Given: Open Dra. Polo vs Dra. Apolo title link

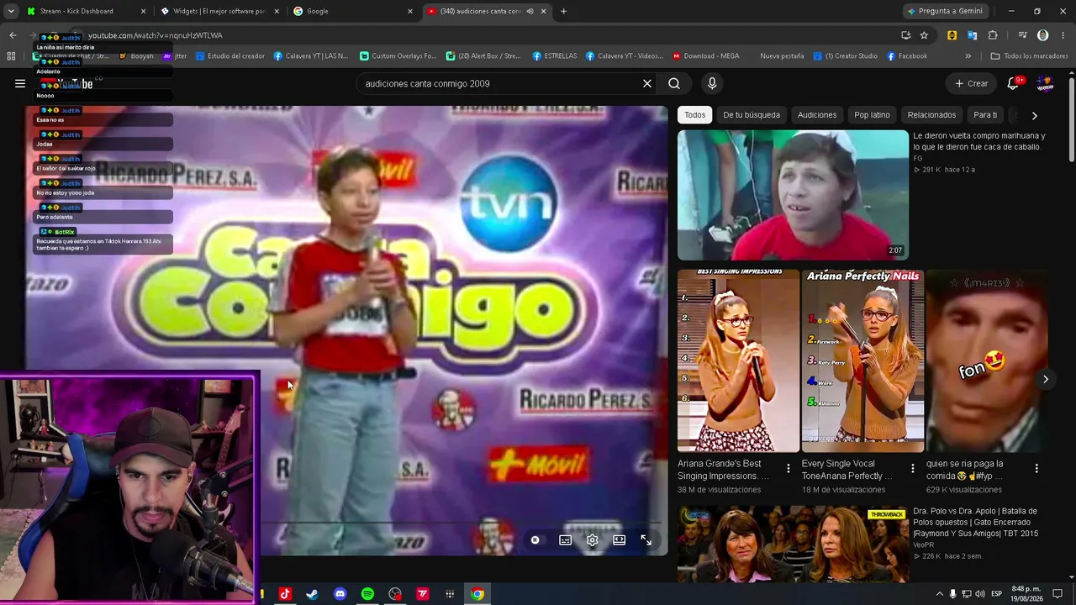Looking at the screenshot, I should pyautogui.click(x=975, y=522).
